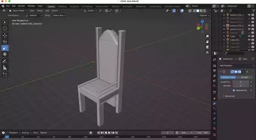Viewport: 256px width, 140px height.
Task: Select the Annotate pencil tool
Action: pyautogui.click(x=5, y=61)
